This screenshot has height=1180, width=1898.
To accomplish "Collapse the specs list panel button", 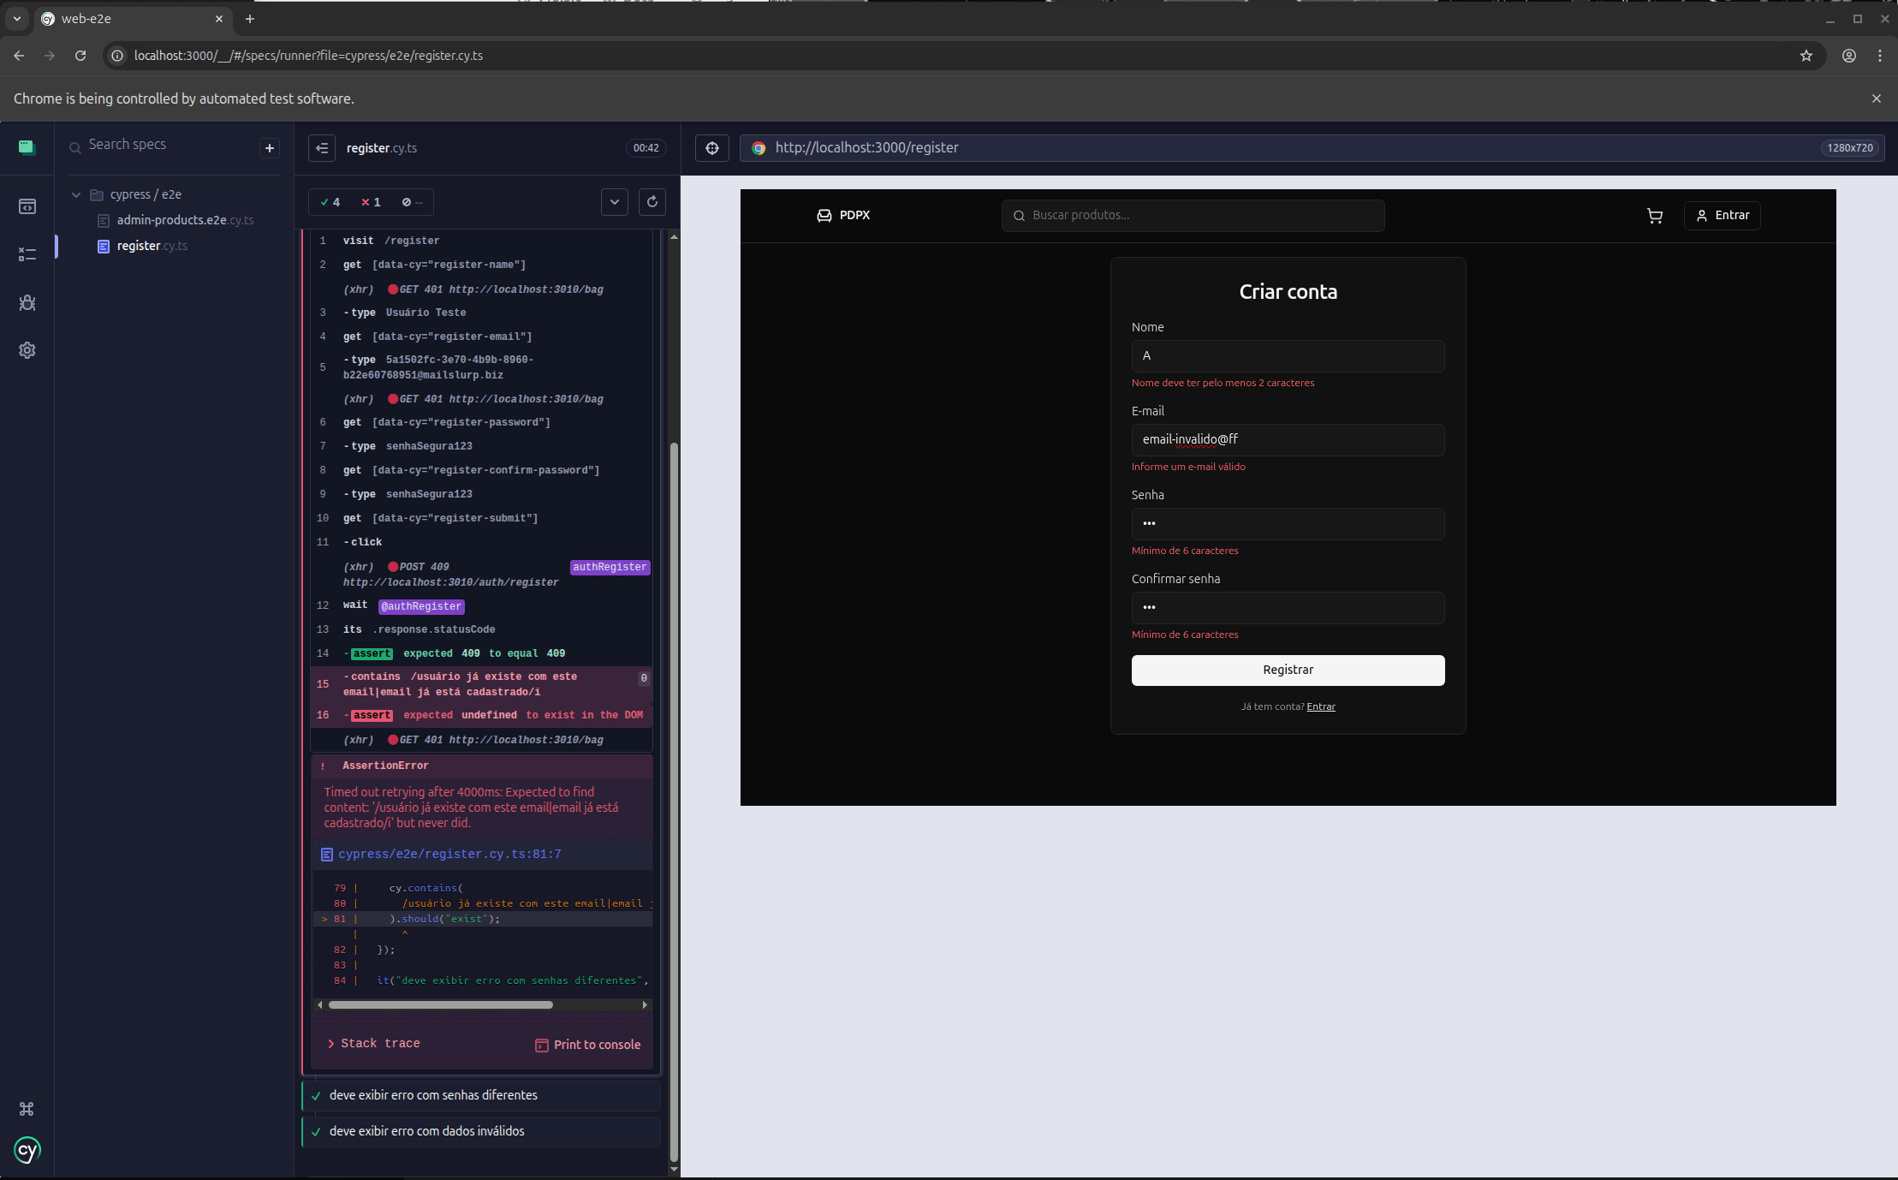I will point(322,148).
